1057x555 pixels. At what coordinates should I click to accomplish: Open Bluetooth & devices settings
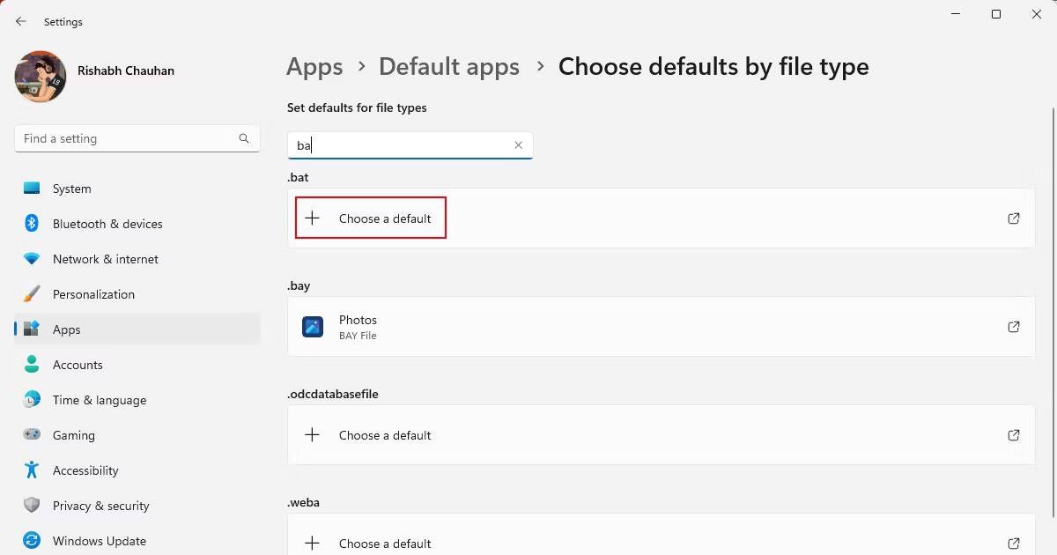(x=31, y=224)
